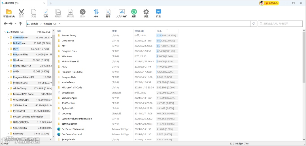Screen dimensions: 306x146
Task: Click the 118.5GB [28.37%] size bar
Action: pyautogui.click(x=167, y=36)
